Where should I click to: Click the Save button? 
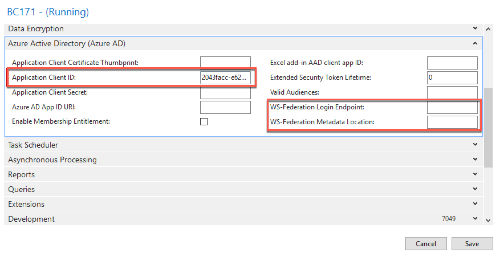(x=472, y=244)
